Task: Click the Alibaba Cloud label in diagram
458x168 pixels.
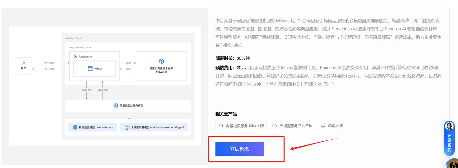Action: [73, 38]
